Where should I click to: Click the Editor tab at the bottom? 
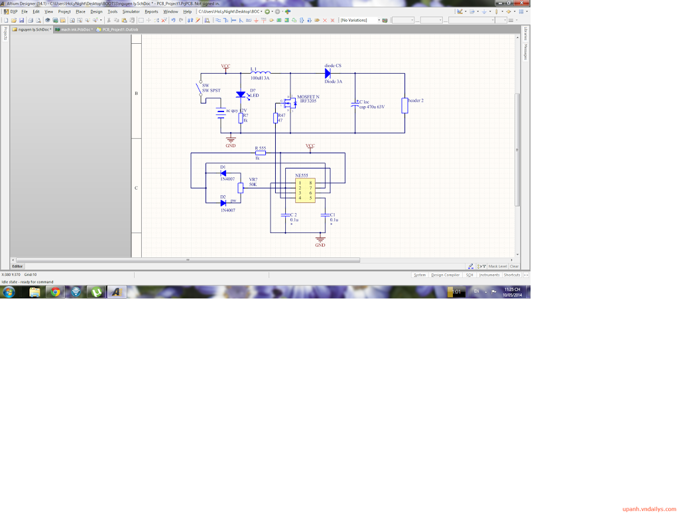[x=17, y=266]
